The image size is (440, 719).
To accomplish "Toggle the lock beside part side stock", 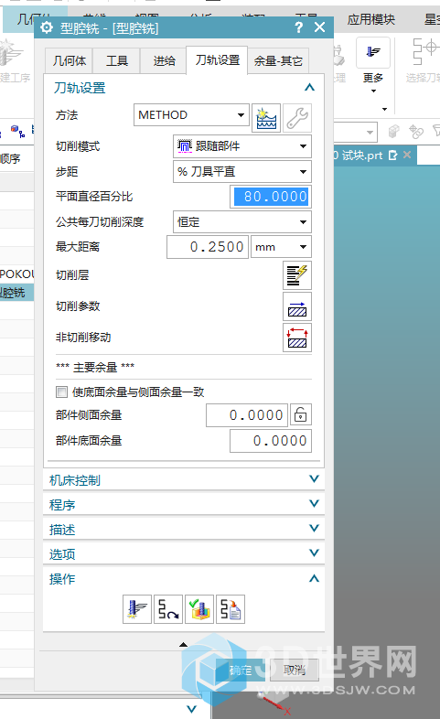I will click(301, 415).
